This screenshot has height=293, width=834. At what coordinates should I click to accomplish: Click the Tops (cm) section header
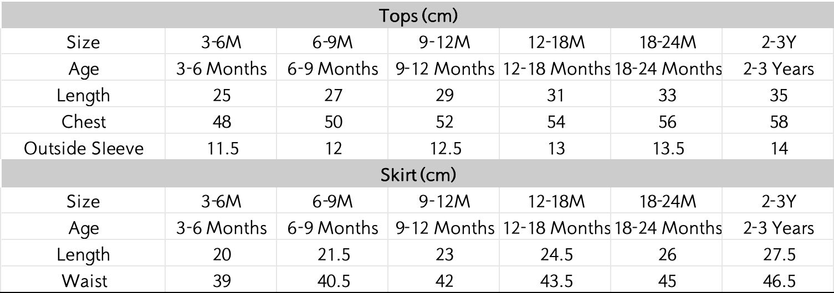(418, 15)
